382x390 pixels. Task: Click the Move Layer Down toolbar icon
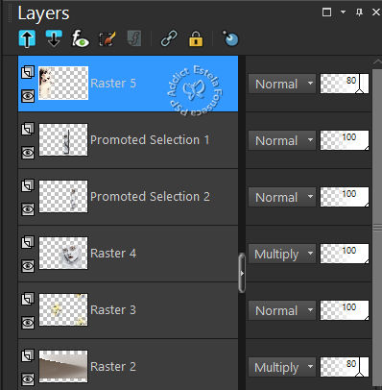tap(54, 38)
